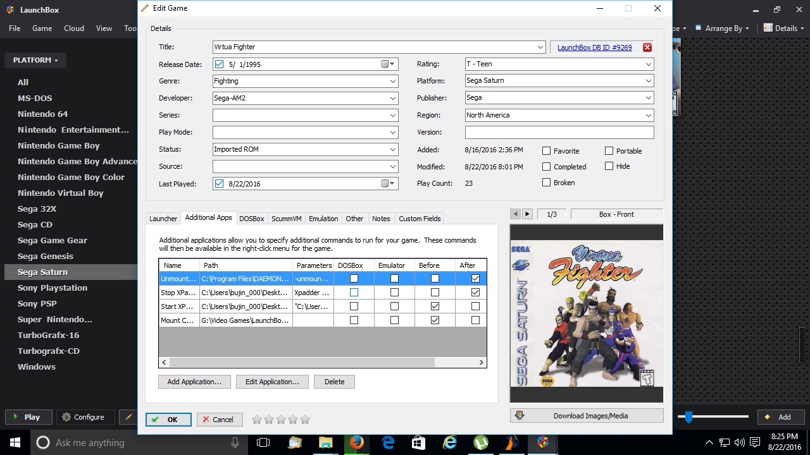Open Task View in taskbar

[264, 442]
